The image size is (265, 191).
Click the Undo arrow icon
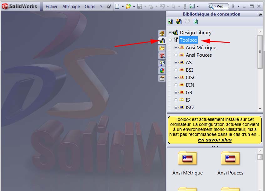pos(162,7)
